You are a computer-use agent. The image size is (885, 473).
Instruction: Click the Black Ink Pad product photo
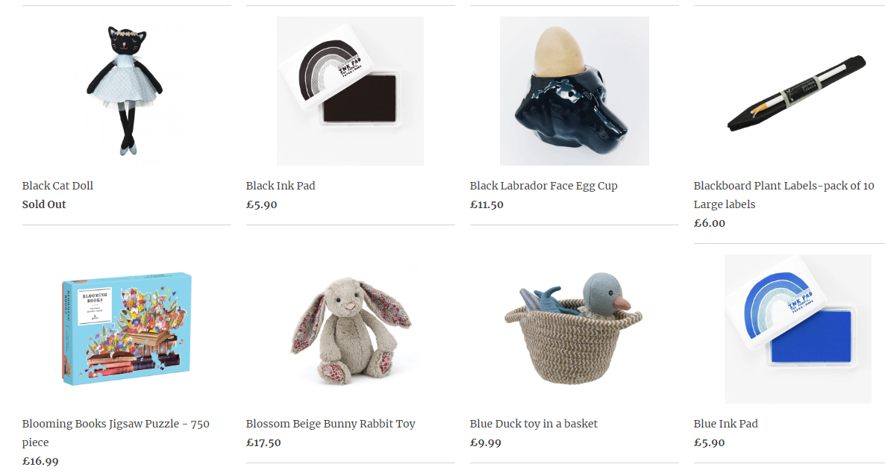click(350, 91)
